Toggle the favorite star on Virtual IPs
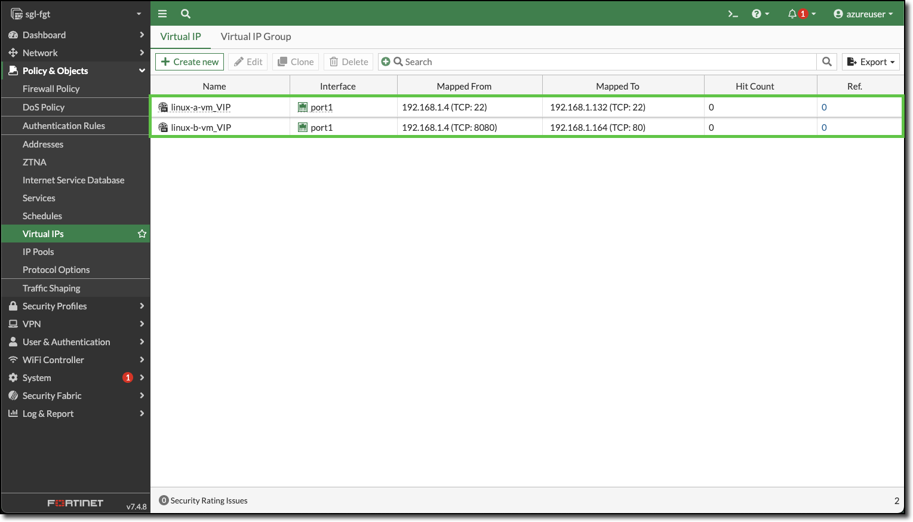 click(142, 234)
